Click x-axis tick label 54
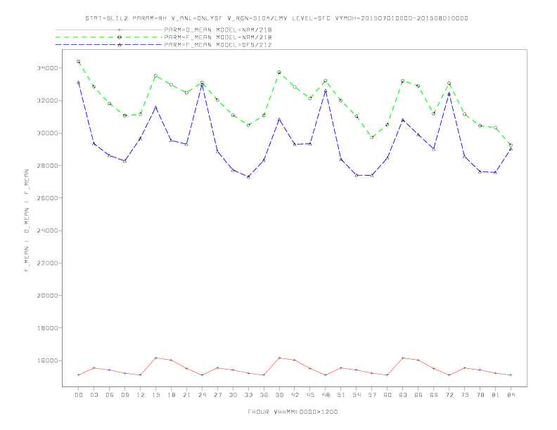This screenshot has width=557, height=430. click(x=357, y=395)
